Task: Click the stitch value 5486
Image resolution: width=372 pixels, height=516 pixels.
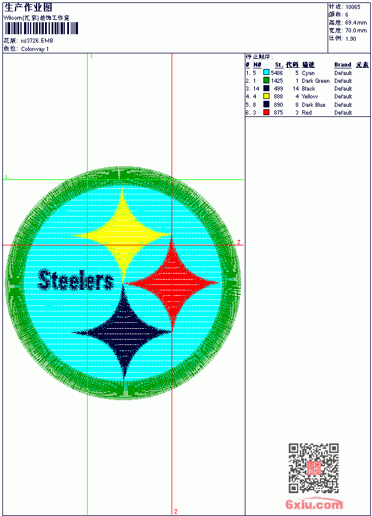Action: tap(277, 73)
